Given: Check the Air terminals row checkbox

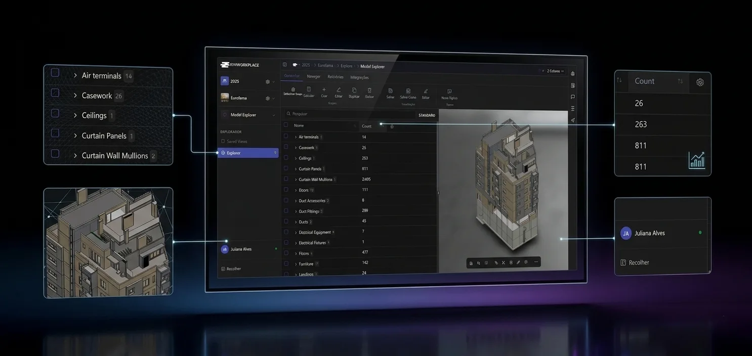Looking at the screenshot, I should (286, 137).
